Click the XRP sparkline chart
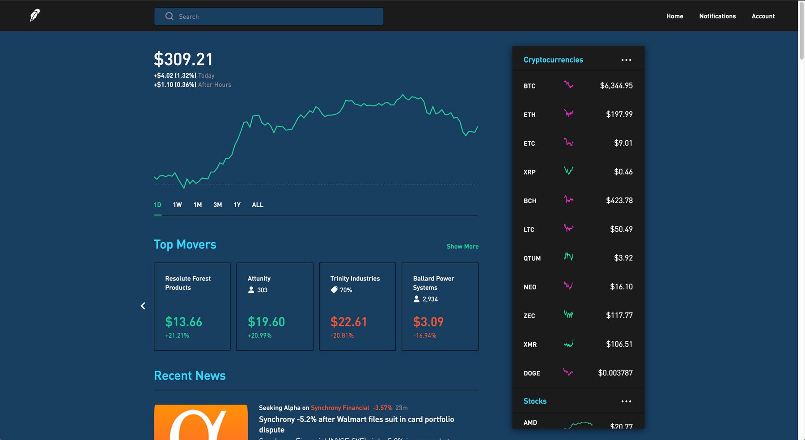Image resolution: width=805 pixels, height=440 pixels. click(x=568, y=171)
